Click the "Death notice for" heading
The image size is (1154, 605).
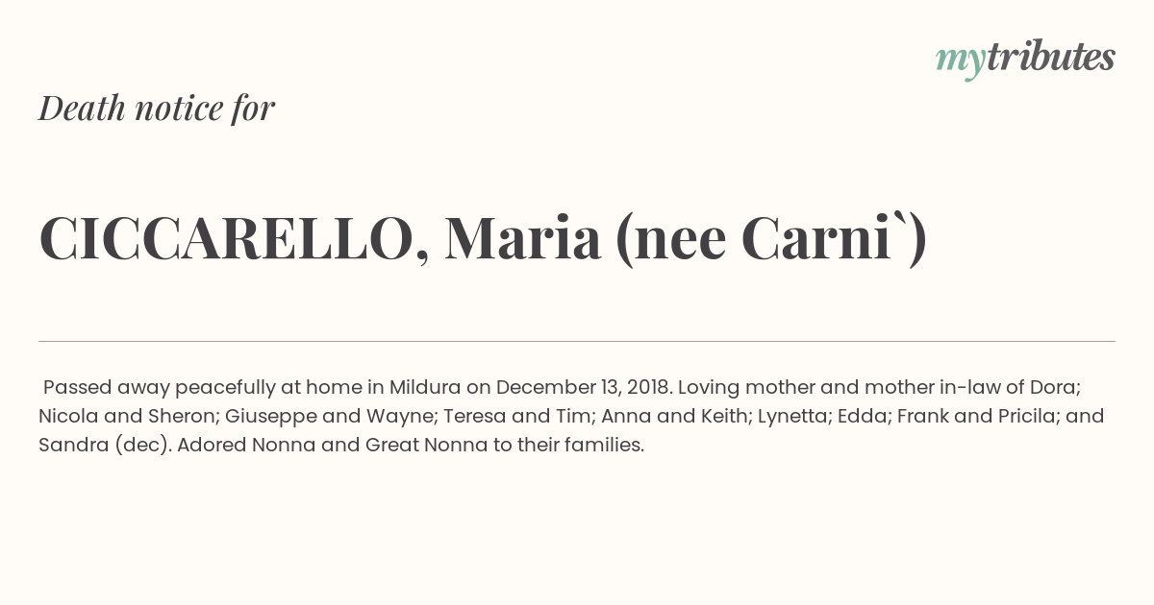tap(157, 109)
